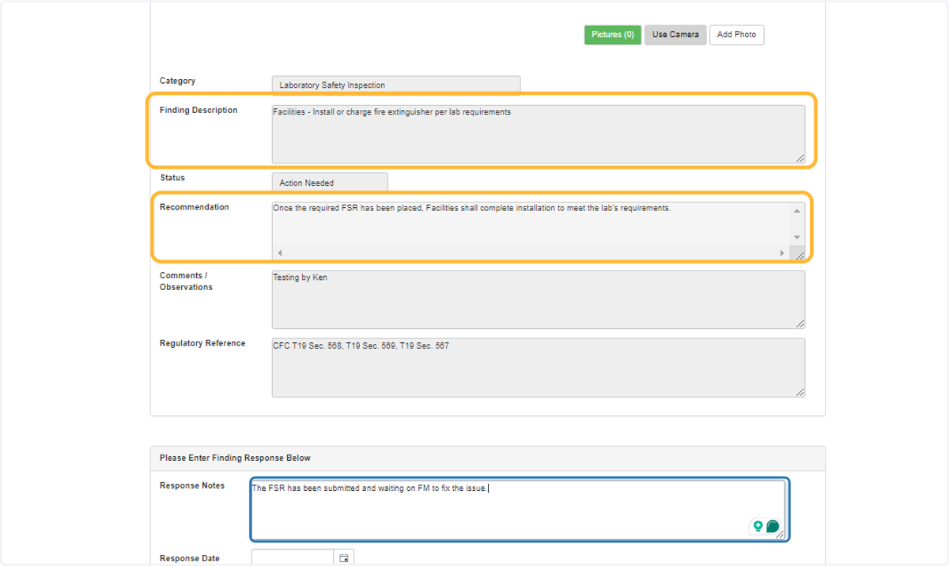The height and width of the screenshot is (566, 949).
Task: Click the Status field showing Action Needed
Action: (330, 183)
